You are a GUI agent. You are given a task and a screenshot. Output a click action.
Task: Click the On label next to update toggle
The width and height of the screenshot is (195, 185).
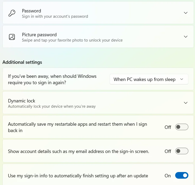point(168,176)
